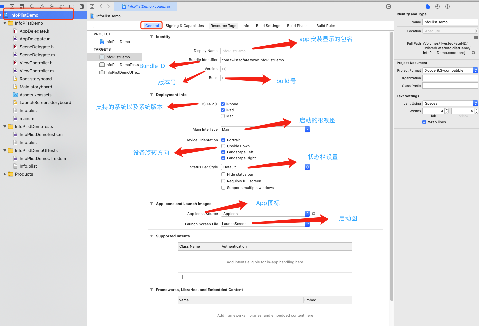The height and width of the screenshot is (326, 479).
Task: Open the App Icons Source dropdown
Action: 307,214
